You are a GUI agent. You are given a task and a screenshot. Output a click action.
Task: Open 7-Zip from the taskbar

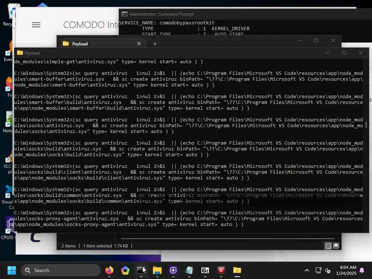(205, 270)
